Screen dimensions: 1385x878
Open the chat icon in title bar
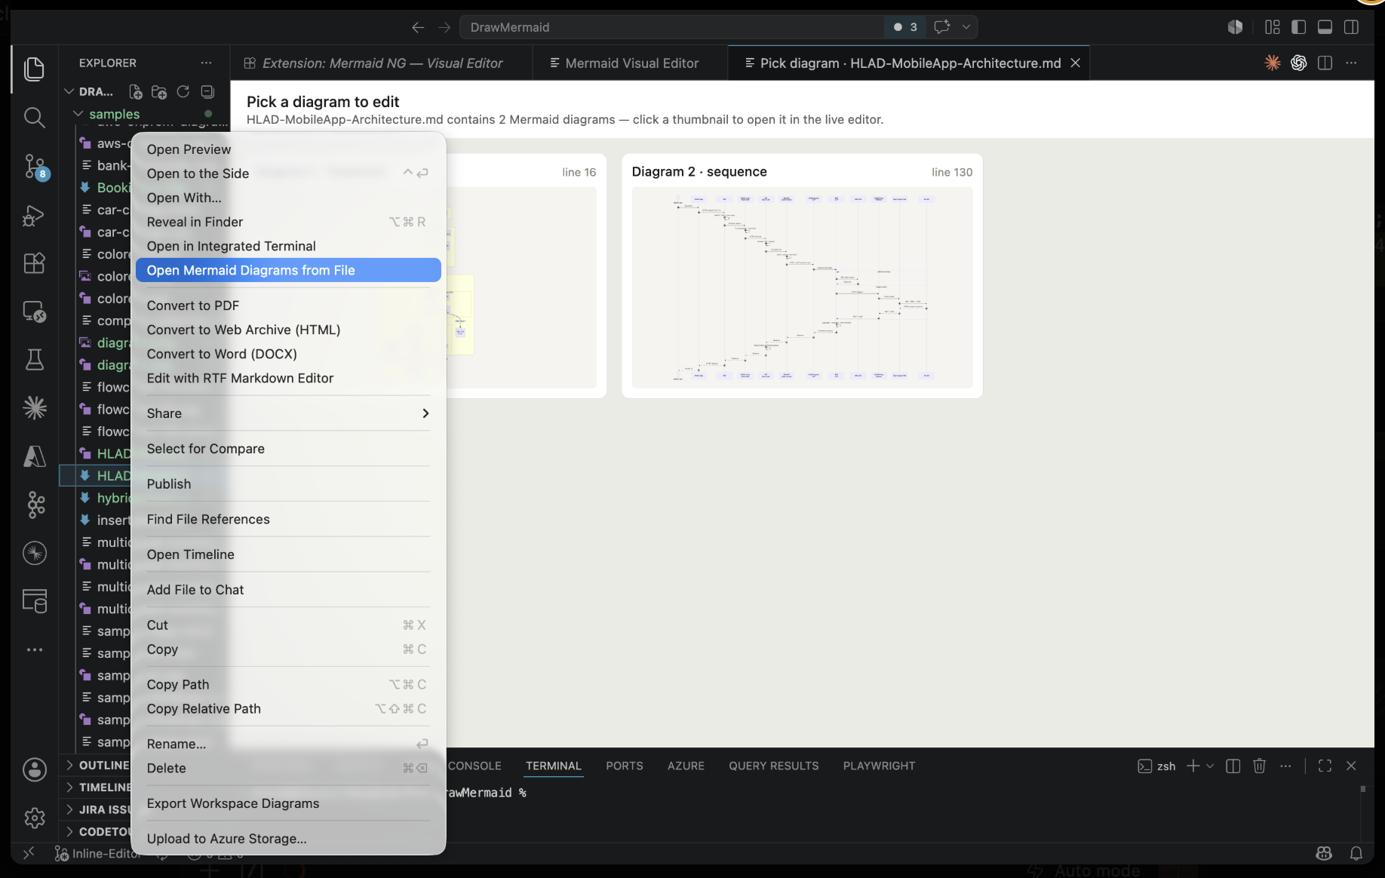(942, 27)
